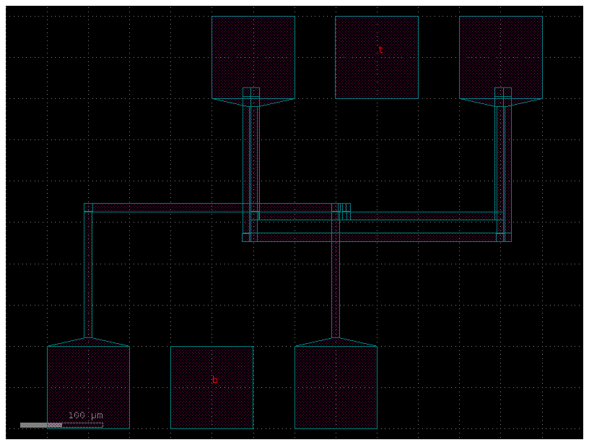Select the pad labeled b
The width and height of the screenshot is (589, 445).
tap(212, 386)
